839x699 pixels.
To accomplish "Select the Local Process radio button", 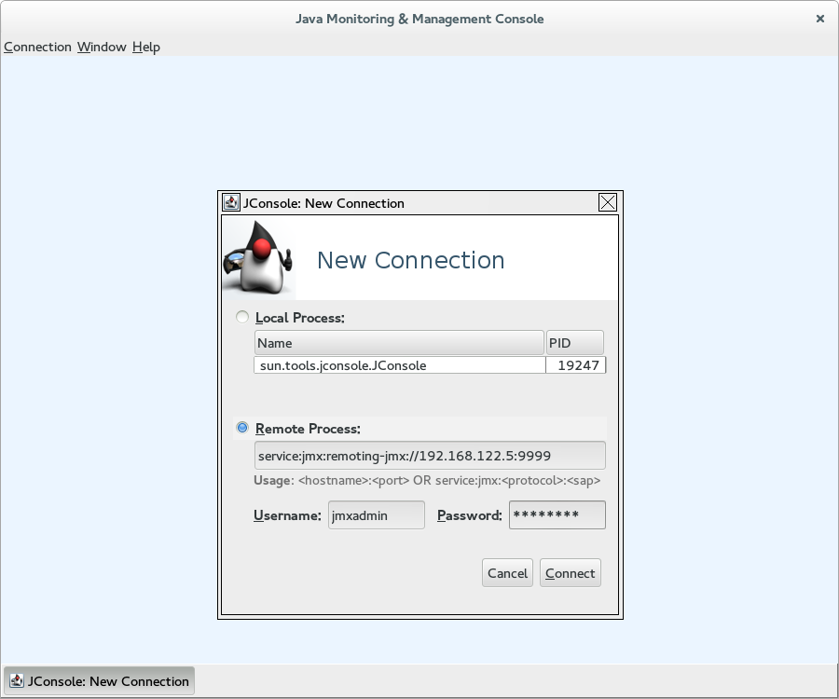I will coord(243,318).
